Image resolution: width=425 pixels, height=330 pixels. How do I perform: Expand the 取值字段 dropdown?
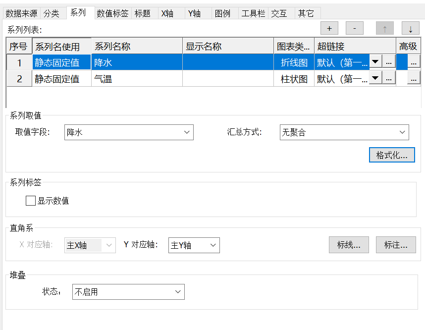(187, 132)
